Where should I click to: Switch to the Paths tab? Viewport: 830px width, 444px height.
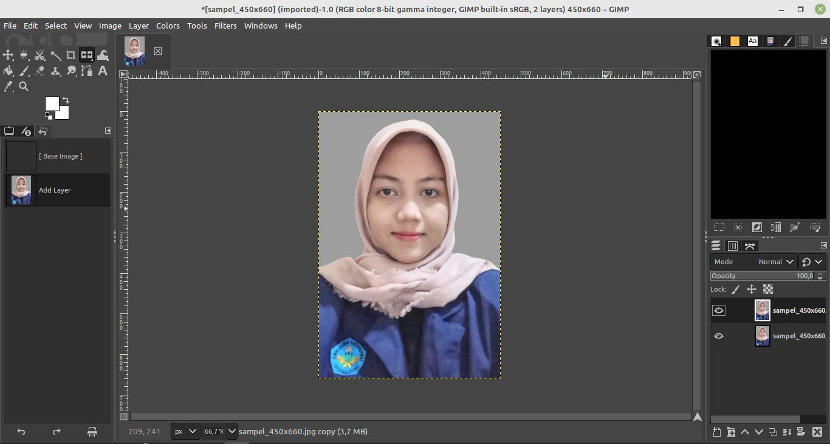point(750,246)
